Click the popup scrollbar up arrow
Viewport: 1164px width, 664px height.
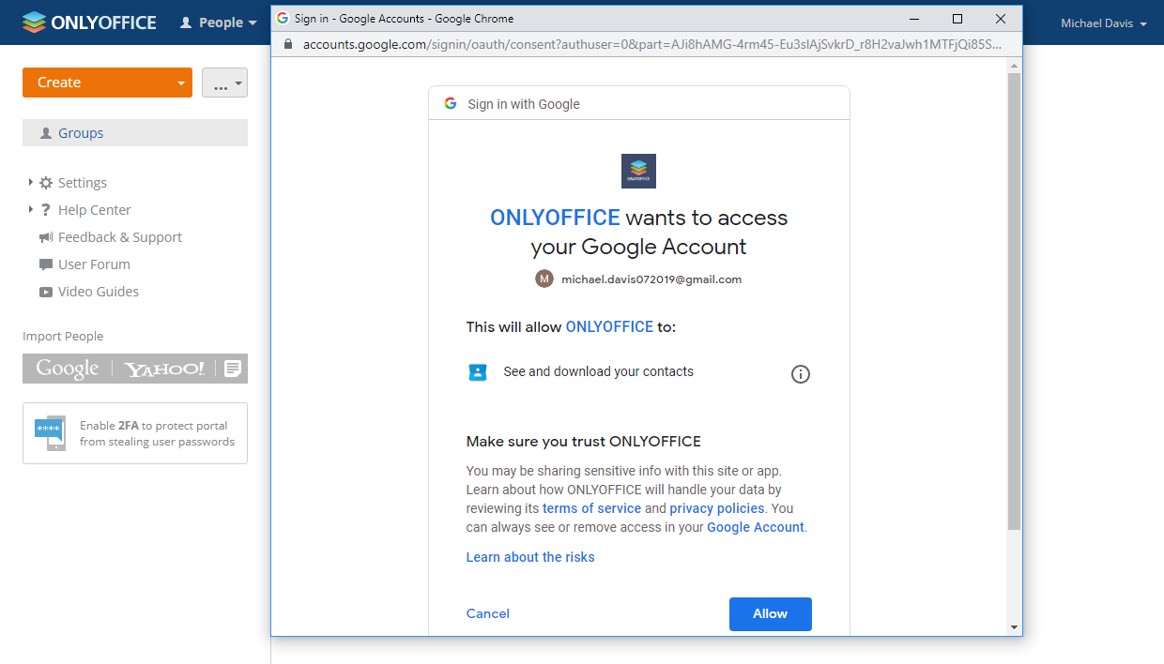tap(1014, 66)
